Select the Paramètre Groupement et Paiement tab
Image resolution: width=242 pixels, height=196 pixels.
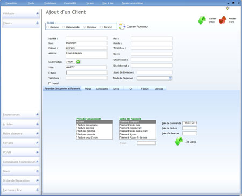62,89
